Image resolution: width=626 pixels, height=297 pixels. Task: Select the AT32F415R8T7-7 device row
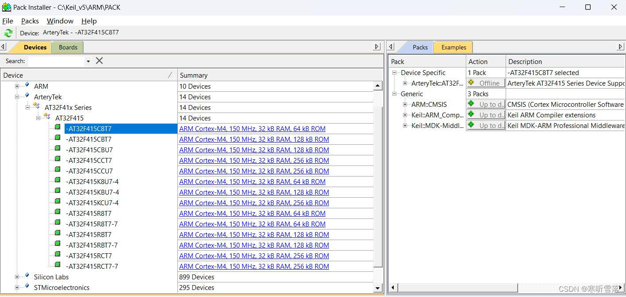tap(92, 224)
